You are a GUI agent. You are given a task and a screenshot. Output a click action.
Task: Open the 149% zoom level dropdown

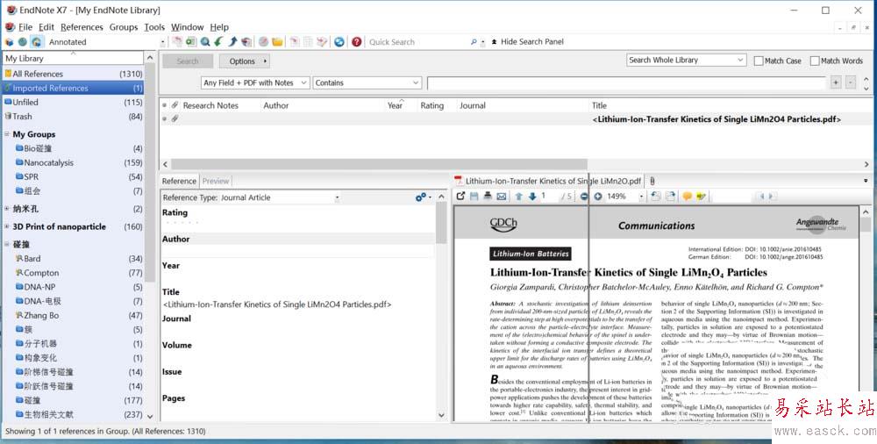[x=641, y=197]
